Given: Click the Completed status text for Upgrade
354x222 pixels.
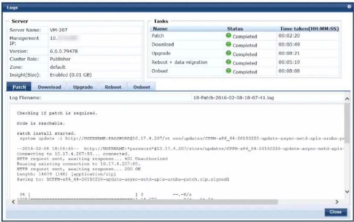Looking at the screenshot, I should pyautogui.click(x=245, y=54).
